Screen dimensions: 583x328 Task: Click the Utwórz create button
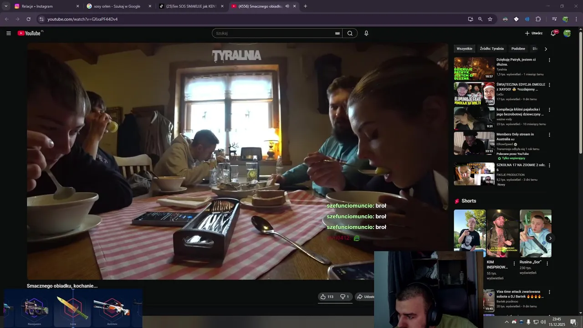coord(533,33)
